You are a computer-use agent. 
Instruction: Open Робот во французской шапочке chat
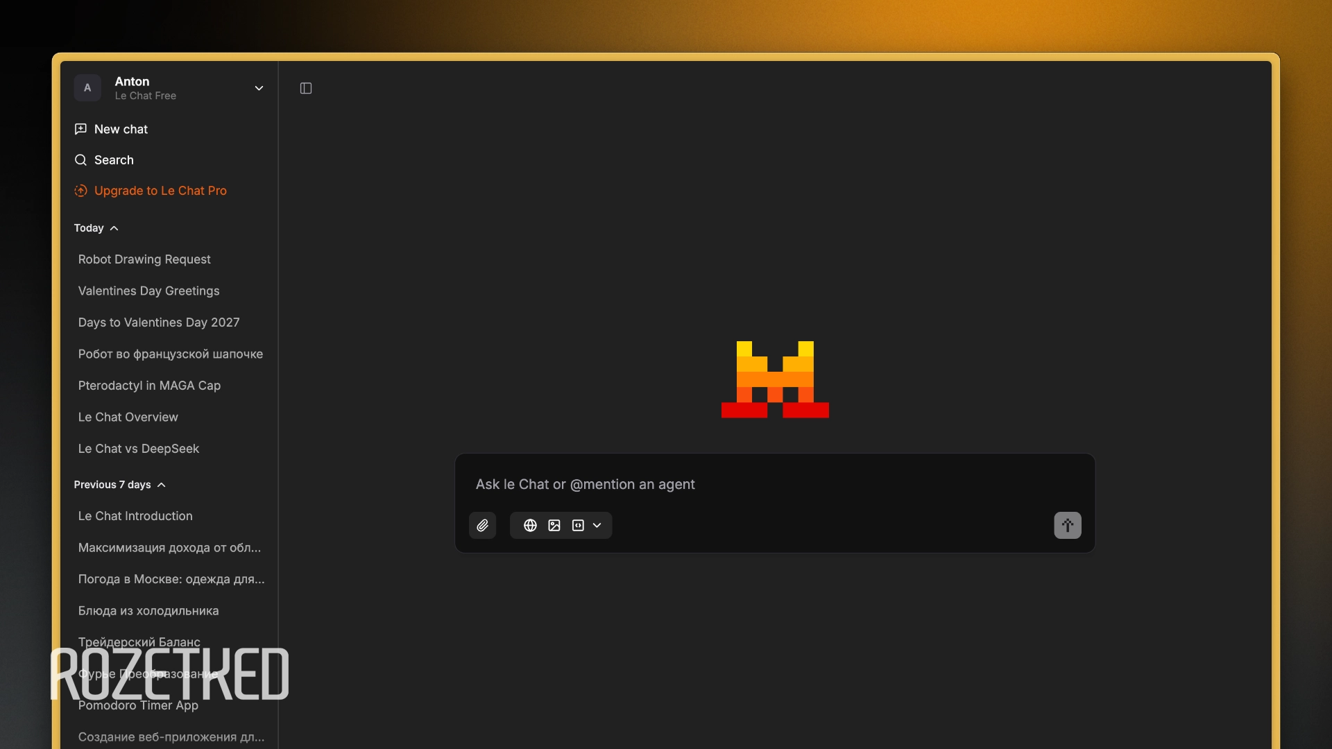tap(171, 354)
